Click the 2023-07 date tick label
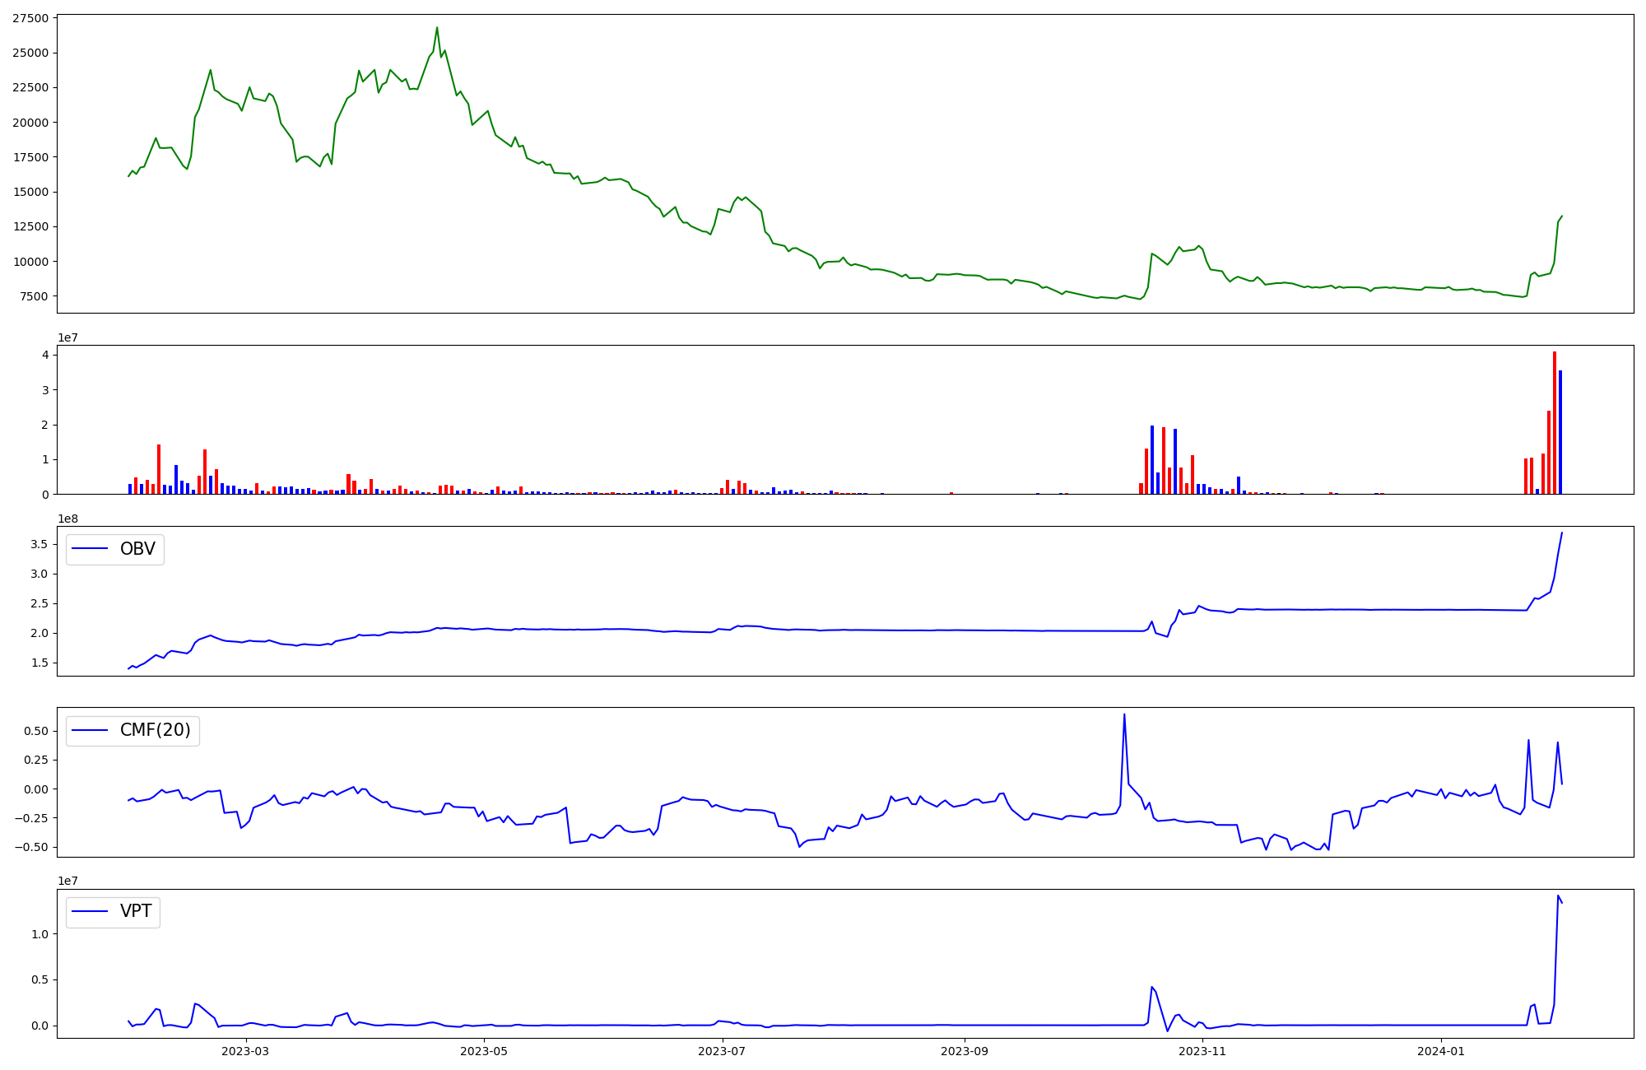This screenshot has width=1646, height=1070. click(x=723, y=1051)
